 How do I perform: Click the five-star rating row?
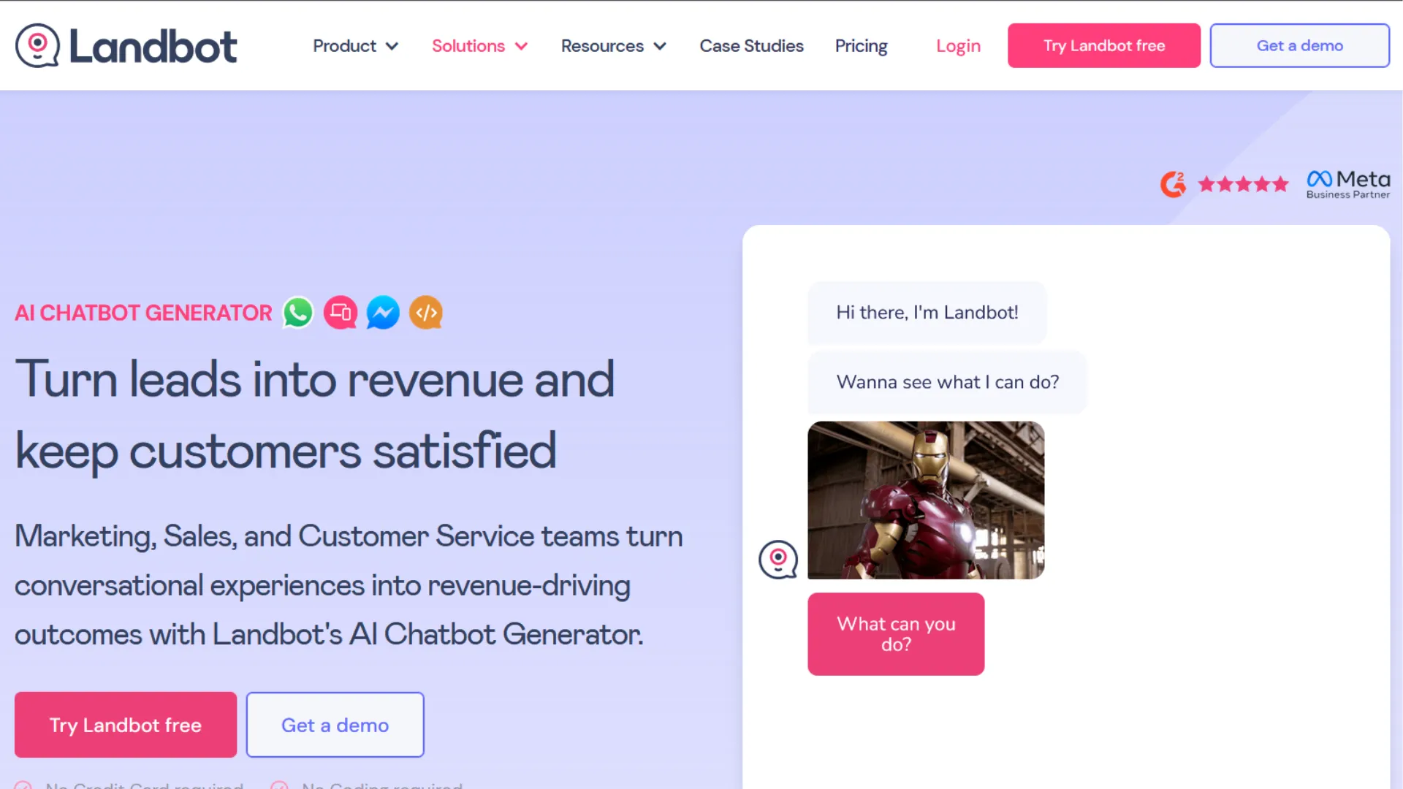click(1243, 184)
